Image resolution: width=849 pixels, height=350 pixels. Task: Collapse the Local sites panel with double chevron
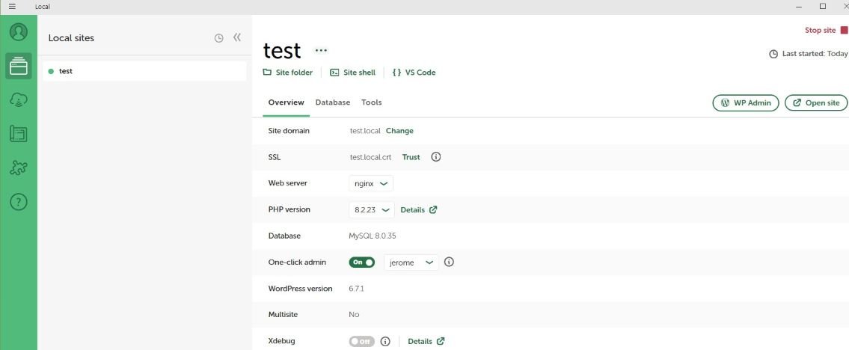(x=236, y=37)
